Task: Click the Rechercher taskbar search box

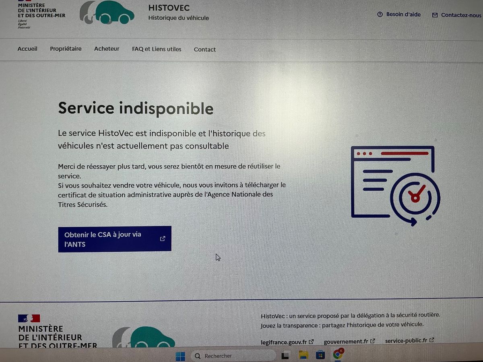Action: point(233,356)
